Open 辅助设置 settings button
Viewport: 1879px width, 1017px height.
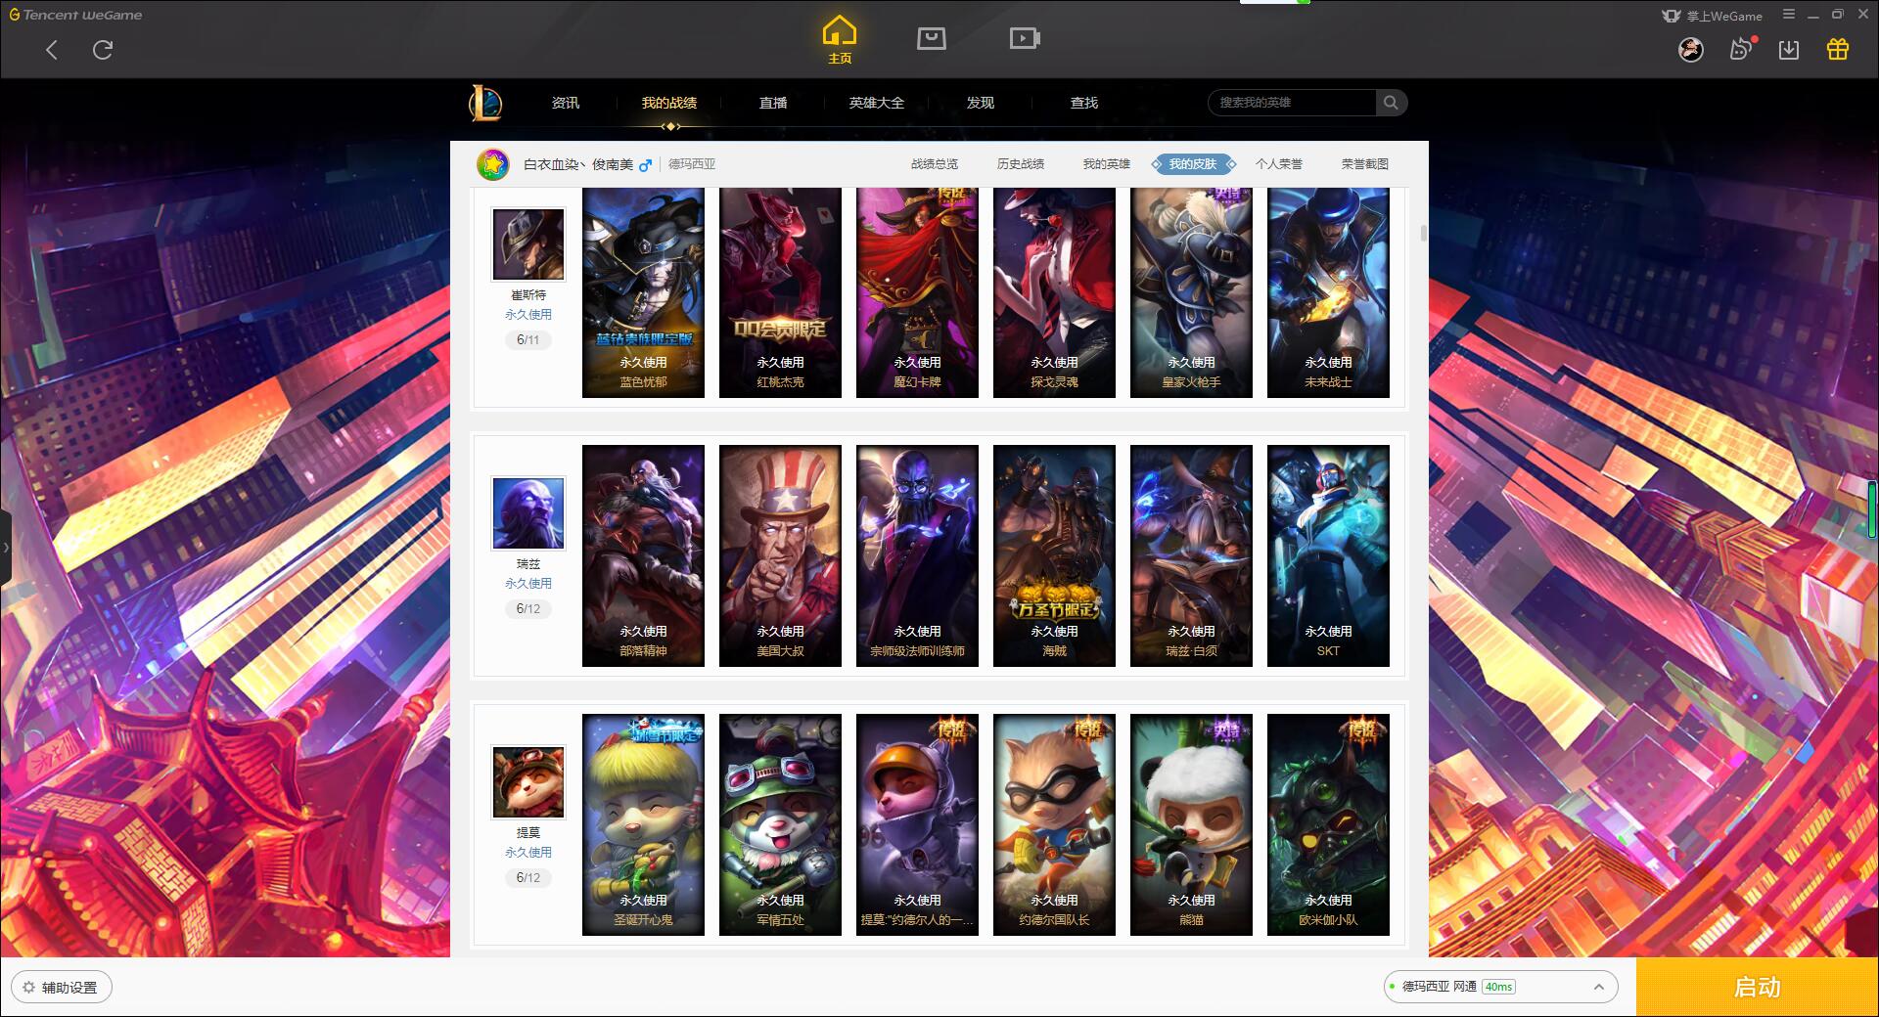tap(62, 988)
